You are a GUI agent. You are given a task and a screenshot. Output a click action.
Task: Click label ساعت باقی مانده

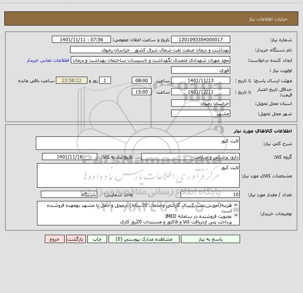[36, 81]
